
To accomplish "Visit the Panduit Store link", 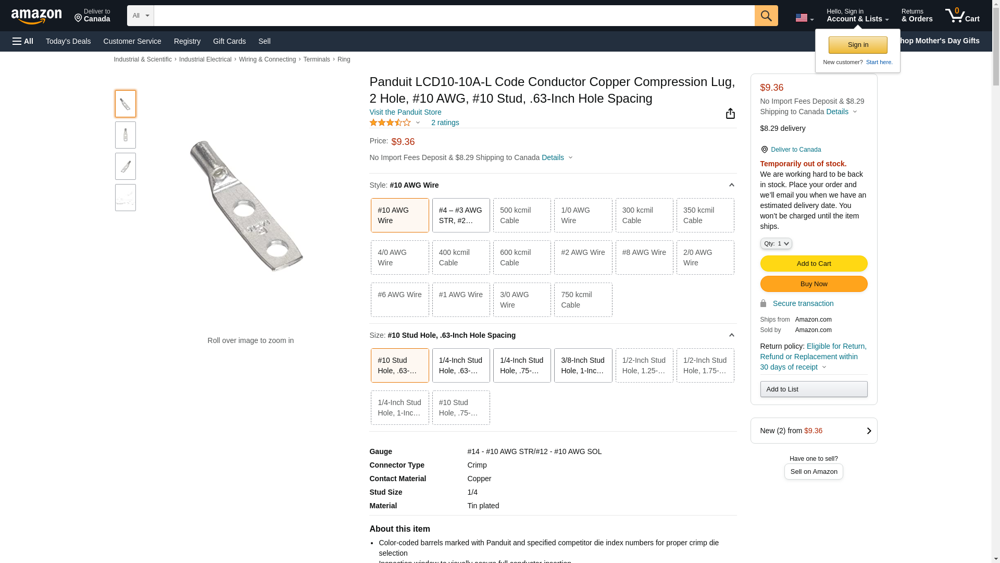I will click(x=405, y=112).
